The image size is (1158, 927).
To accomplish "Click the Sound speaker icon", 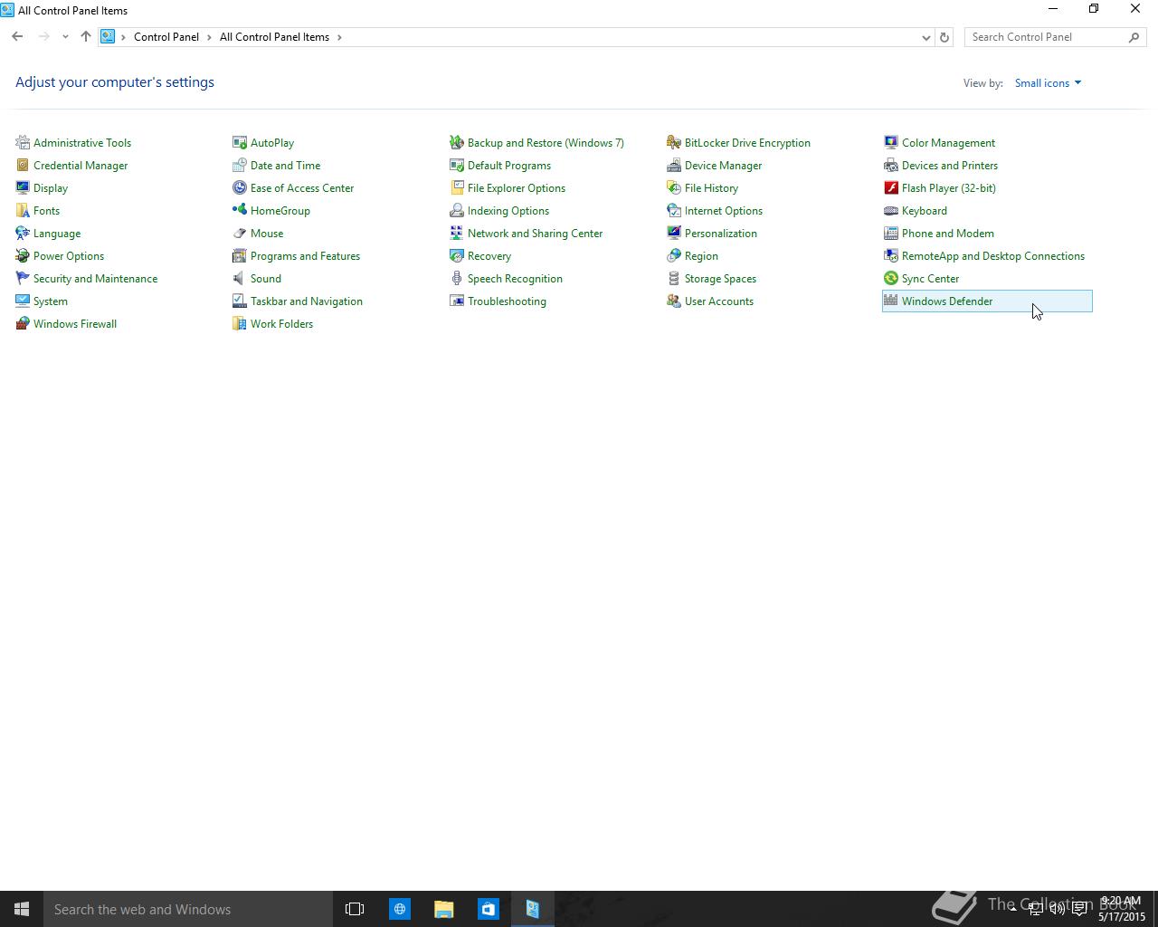I will point(240,278).
